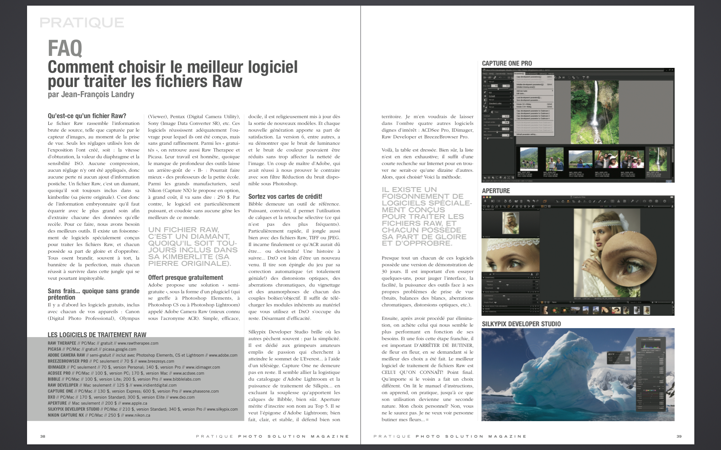The image size is (721, 450).
Task: Click the text 'D'ARRÊTER DE BUTINER'
Action: [x=443, y=345]
